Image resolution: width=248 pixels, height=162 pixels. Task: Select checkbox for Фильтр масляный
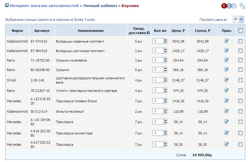tap(240, 111)
